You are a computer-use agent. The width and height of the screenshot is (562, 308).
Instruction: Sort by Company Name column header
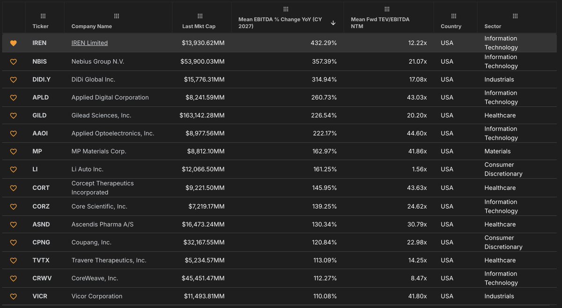click(x=91, y=27)
